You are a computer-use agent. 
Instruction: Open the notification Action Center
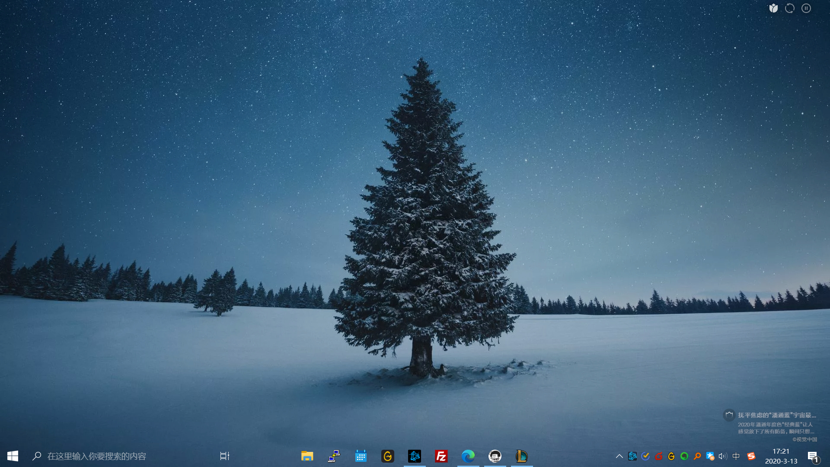[813, 456]
